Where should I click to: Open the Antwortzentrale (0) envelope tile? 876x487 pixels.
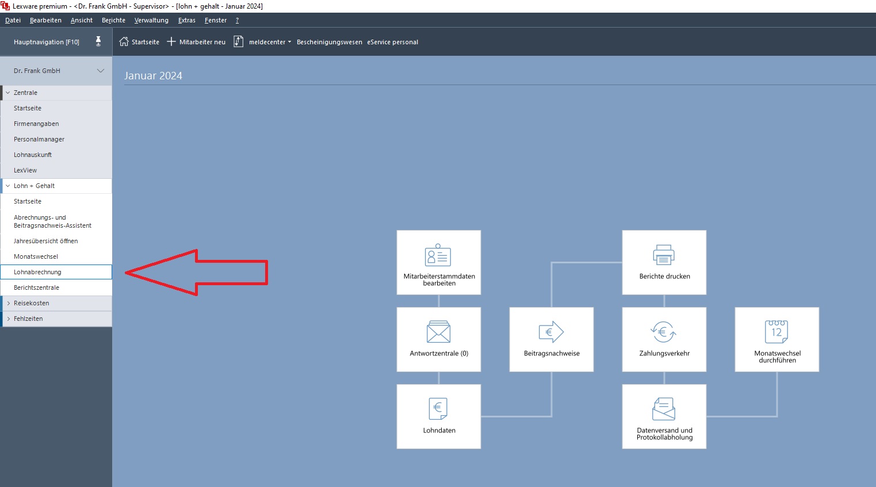(439, 339)
